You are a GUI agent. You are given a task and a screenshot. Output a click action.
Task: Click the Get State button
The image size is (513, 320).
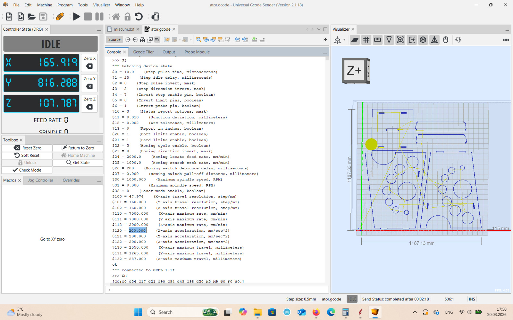tap(78, 163)
